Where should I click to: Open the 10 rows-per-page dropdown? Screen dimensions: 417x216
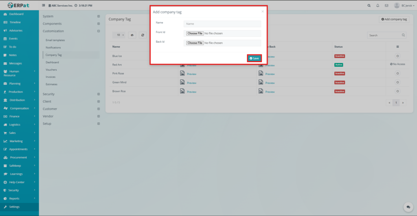coord(119,35)
